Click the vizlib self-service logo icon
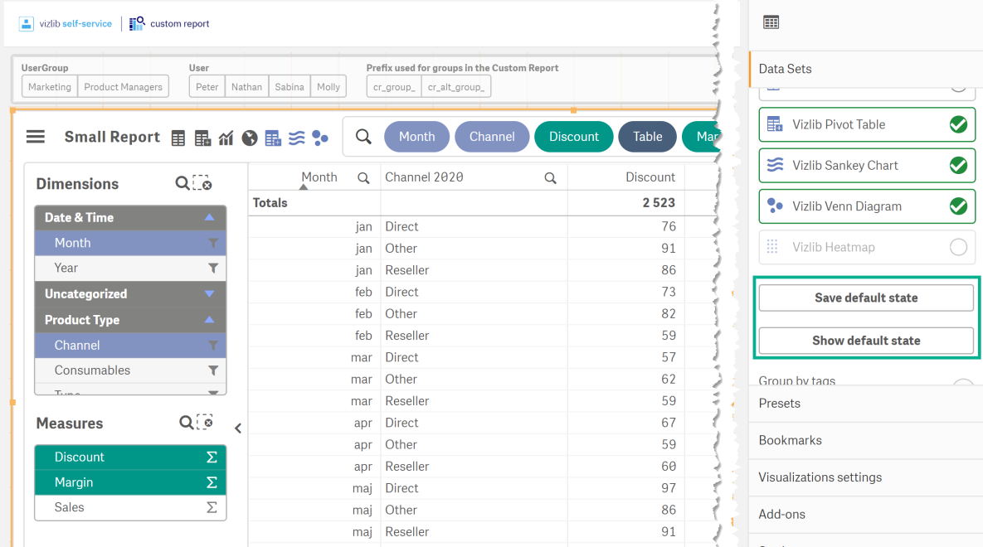Viewport: 983px width, 547px height. pos(27,24)
